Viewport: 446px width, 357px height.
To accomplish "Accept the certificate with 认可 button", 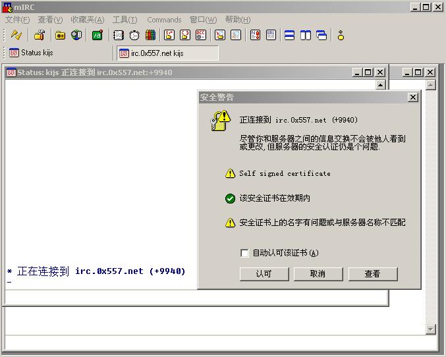I will coord(264,274).
